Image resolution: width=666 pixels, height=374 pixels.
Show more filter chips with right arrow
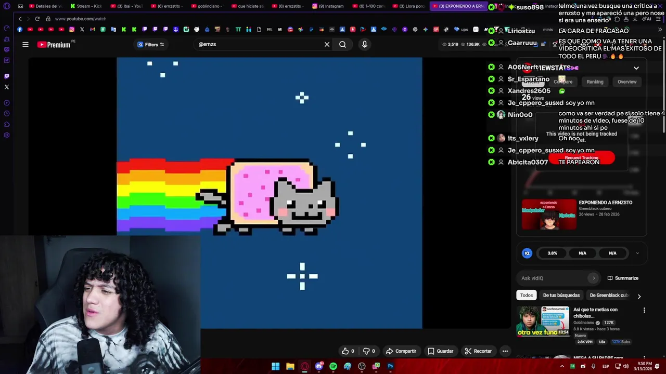coord(639,296)
